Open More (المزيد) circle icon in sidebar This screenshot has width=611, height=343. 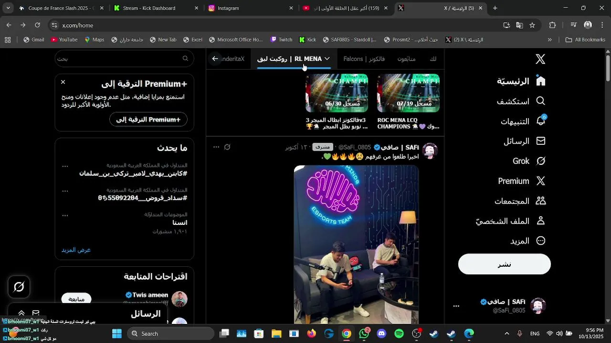click(x=540, y=241)
